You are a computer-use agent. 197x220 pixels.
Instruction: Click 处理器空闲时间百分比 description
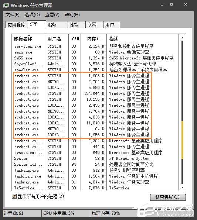pos(131,164)
